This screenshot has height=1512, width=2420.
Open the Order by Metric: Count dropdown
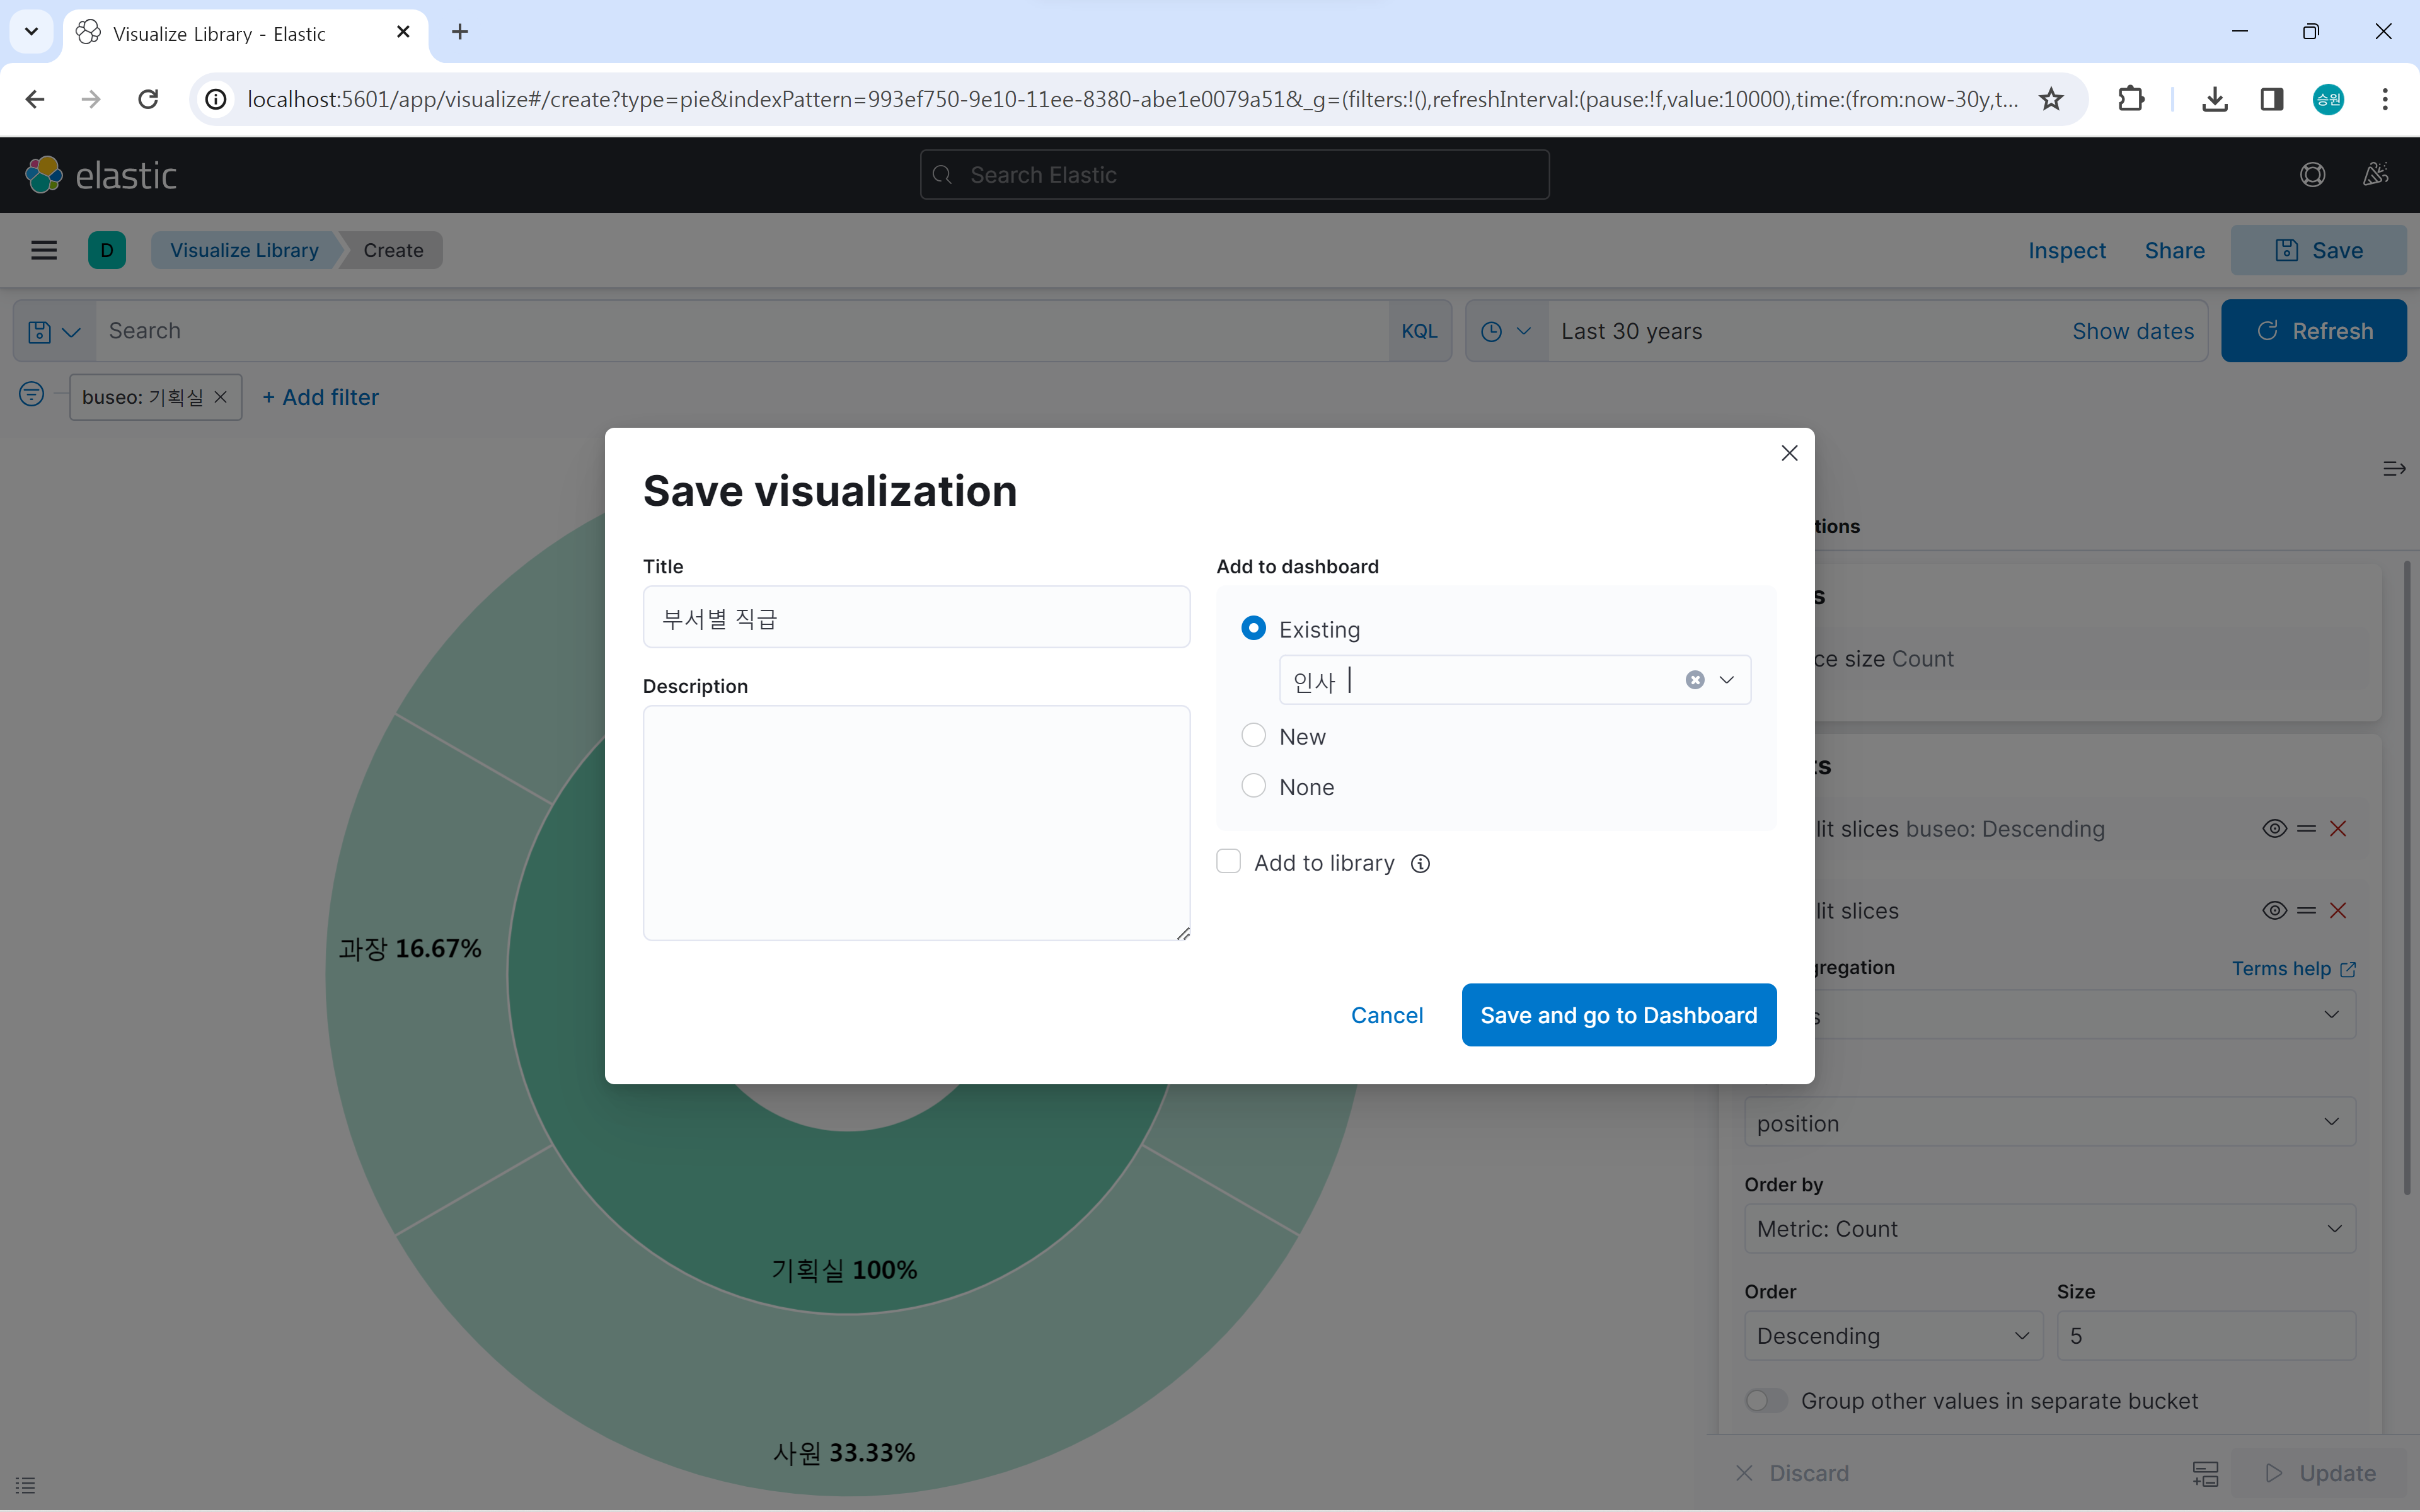pos(2049,1228)
